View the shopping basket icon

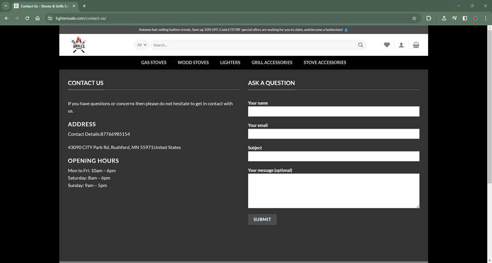[x=416, y=45]
